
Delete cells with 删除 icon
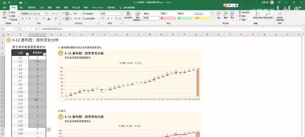point(226,15)
